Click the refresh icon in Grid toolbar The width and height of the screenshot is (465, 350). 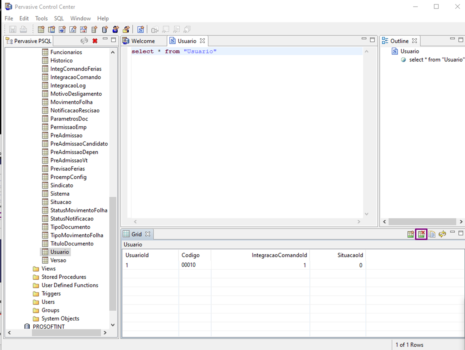click(442, 234)
